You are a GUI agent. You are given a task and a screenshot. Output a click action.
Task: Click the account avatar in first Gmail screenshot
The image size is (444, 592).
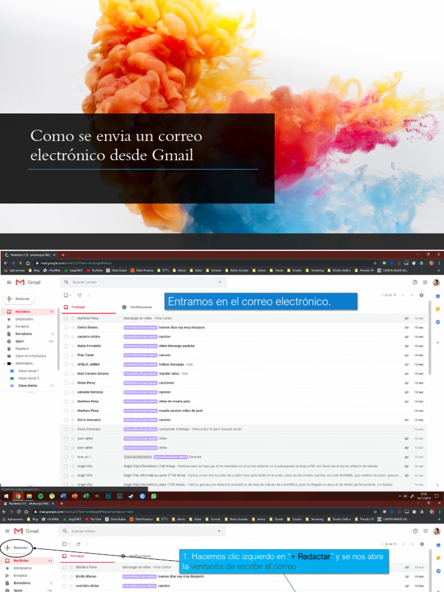[x=436, y=282]
